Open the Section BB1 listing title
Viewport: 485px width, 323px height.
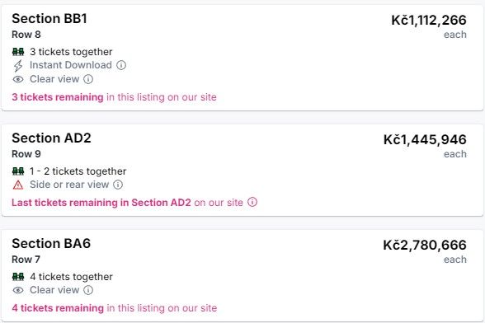coord(49,19)
